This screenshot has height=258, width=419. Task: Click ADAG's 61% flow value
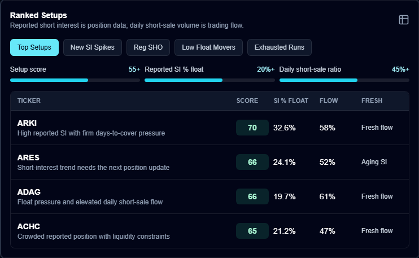(x=328, y=196)
